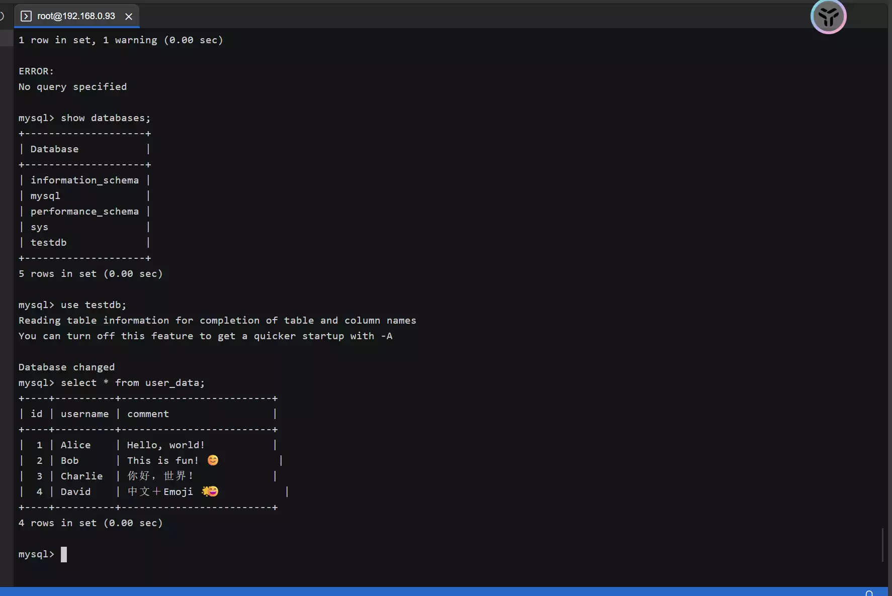This screenshot has height=596, width=892.
Task: Click the 'performance_schema' database row
Action: [84, 212]
